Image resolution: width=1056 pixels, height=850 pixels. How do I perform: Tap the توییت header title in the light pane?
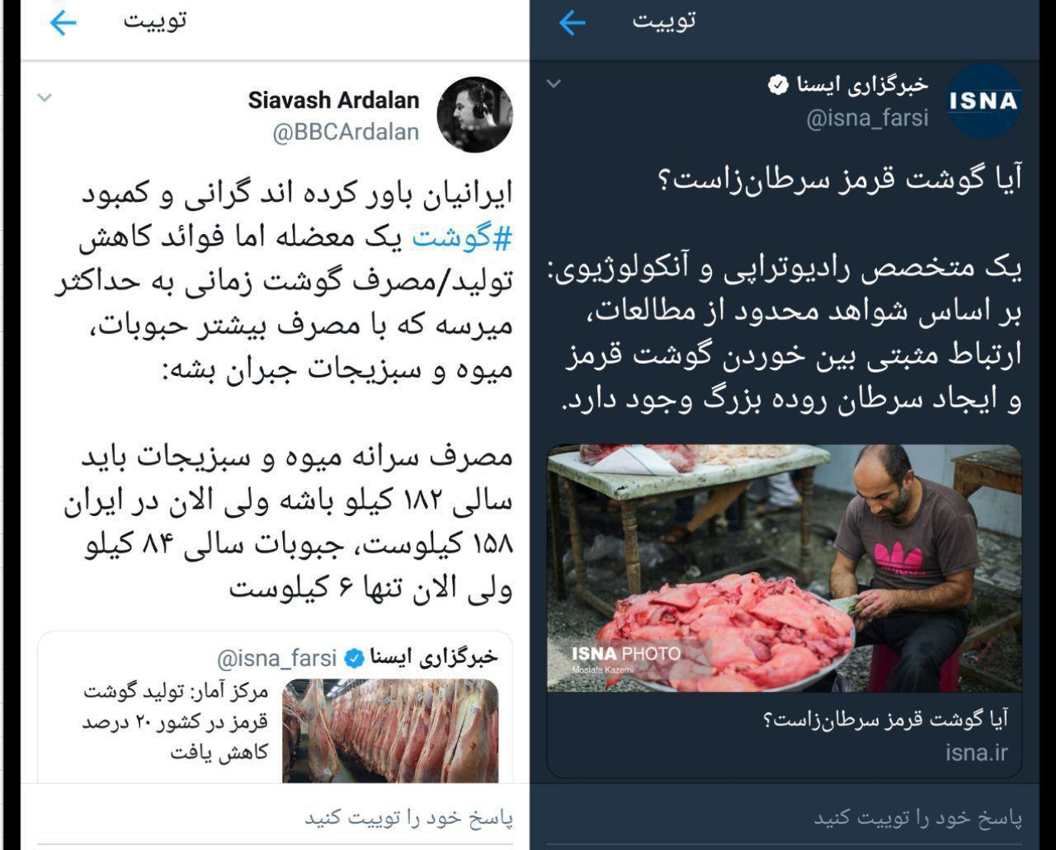[x=155, y=21]
